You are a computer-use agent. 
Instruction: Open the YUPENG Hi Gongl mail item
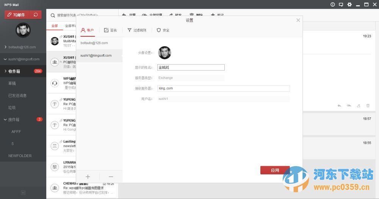pyautogui.click(x=61, y=125)
